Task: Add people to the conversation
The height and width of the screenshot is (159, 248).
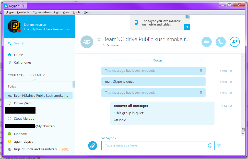Action: tap(234, 42)
